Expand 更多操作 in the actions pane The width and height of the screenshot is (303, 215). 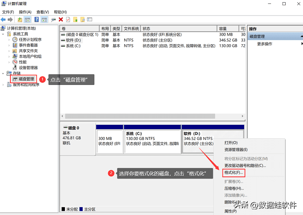pos(264,44)
